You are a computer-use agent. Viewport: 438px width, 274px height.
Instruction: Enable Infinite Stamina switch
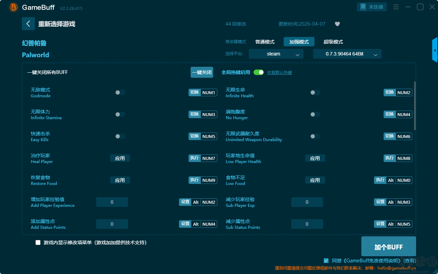coord(120,114)
